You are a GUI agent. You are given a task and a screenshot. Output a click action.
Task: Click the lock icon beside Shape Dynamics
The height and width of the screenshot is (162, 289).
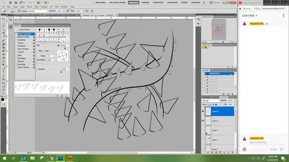click(x=34, y=37)
